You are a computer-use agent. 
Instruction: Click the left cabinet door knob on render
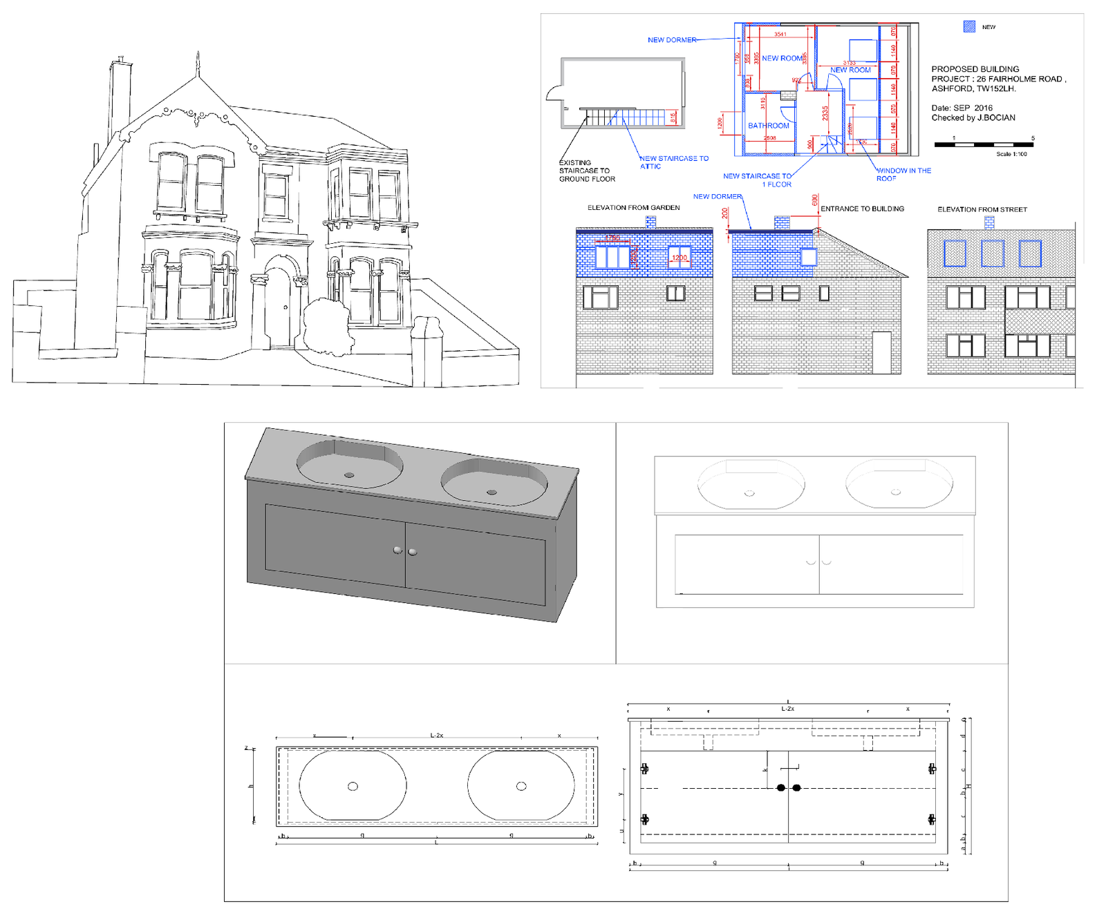pyautogui.click(x=397, y=550)
